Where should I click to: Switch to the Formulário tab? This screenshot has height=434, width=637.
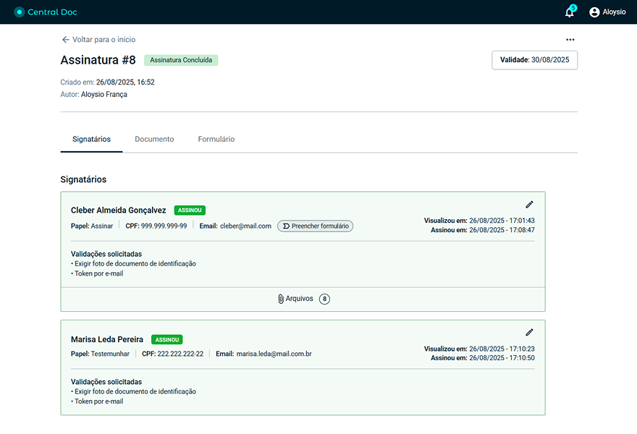coord(216,139)
